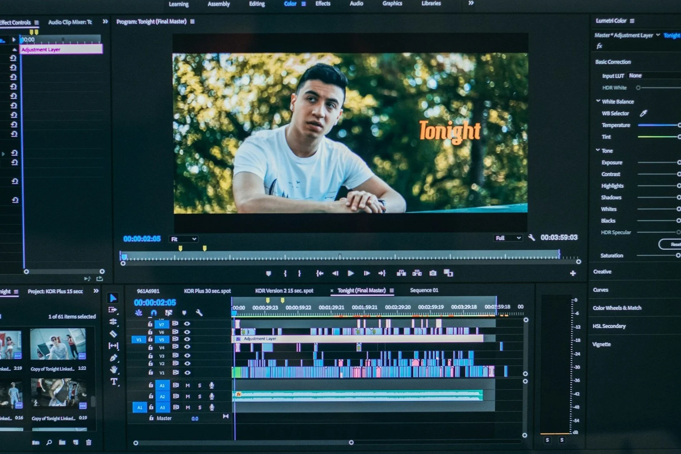Select the Hand tool
The image size is (681, 454).
[x=114, y=369]
